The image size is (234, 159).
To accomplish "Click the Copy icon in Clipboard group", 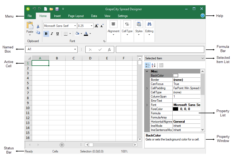I will pyautogui.click(x=38, y=32).
